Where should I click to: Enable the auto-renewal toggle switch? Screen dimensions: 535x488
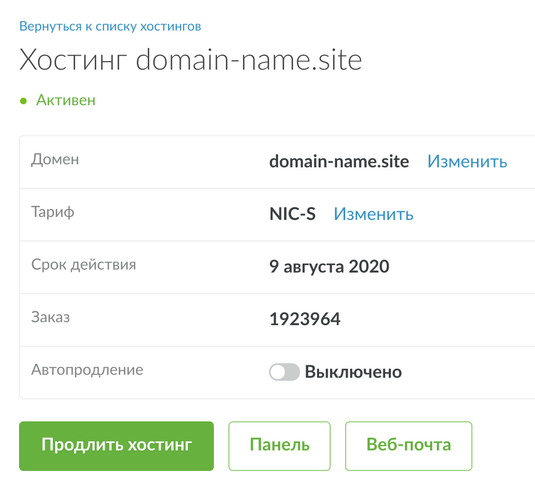click(x=284, y=372)
